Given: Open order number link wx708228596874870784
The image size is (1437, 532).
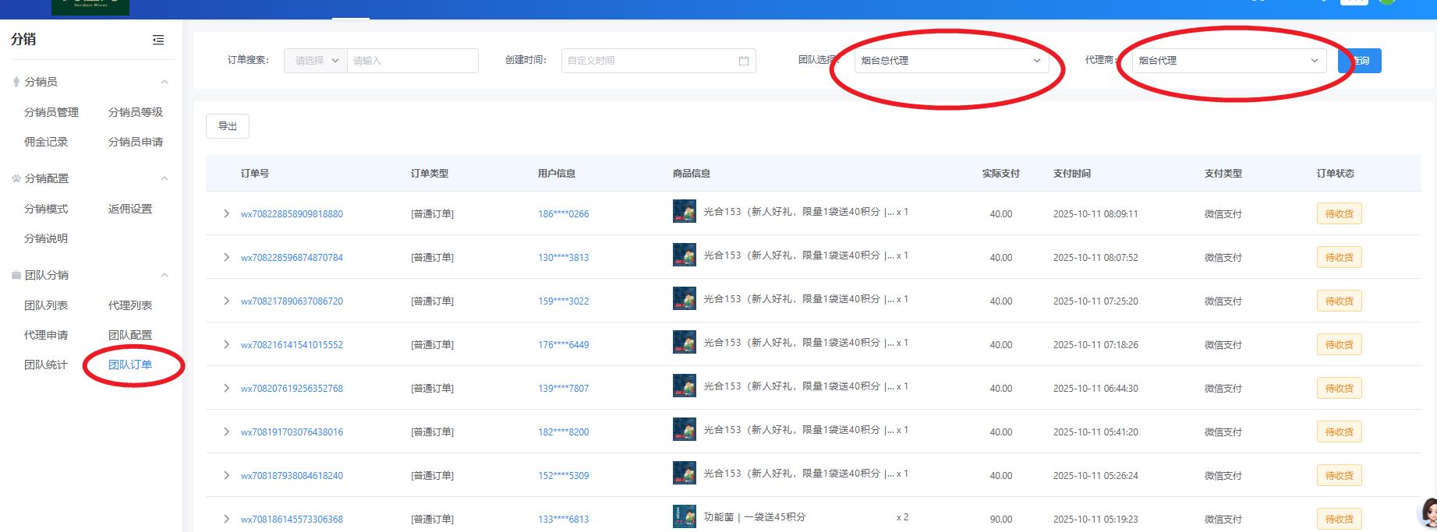Looking at the screenshot, I should pyautogui.click(x=292, y=258).
